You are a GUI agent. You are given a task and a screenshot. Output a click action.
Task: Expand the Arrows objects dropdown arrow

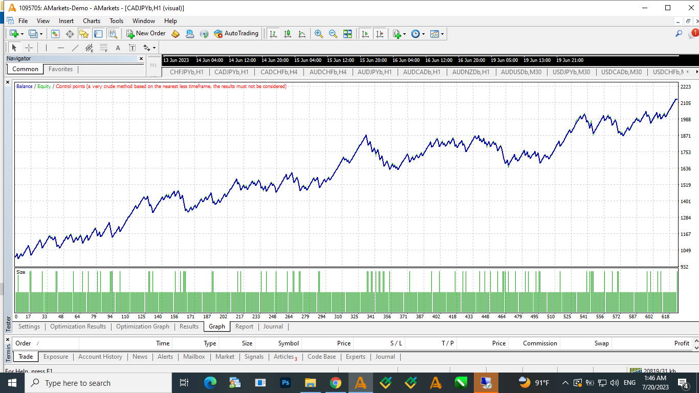pyautogui.click(x=154, y=48)
